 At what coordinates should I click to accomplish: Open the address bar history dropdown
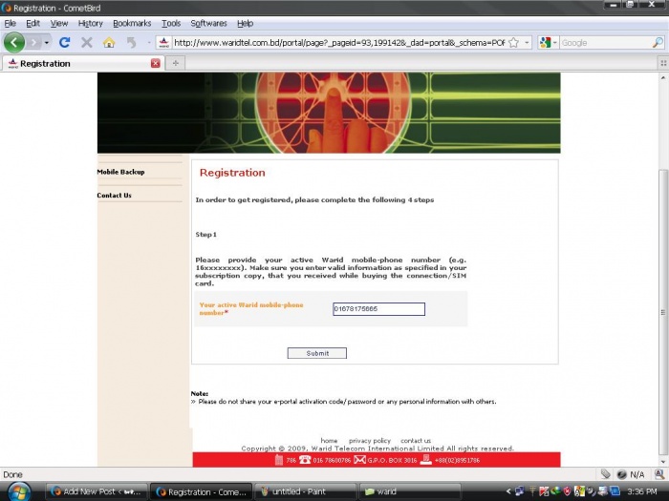click(527, 43)
